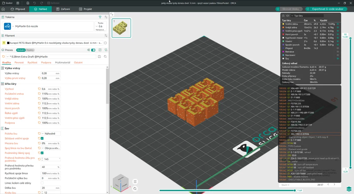The image size is (354, 194).
Task: Show Retrakce points via eye icon
Action: pyautogui.click(x=338, y=52)
